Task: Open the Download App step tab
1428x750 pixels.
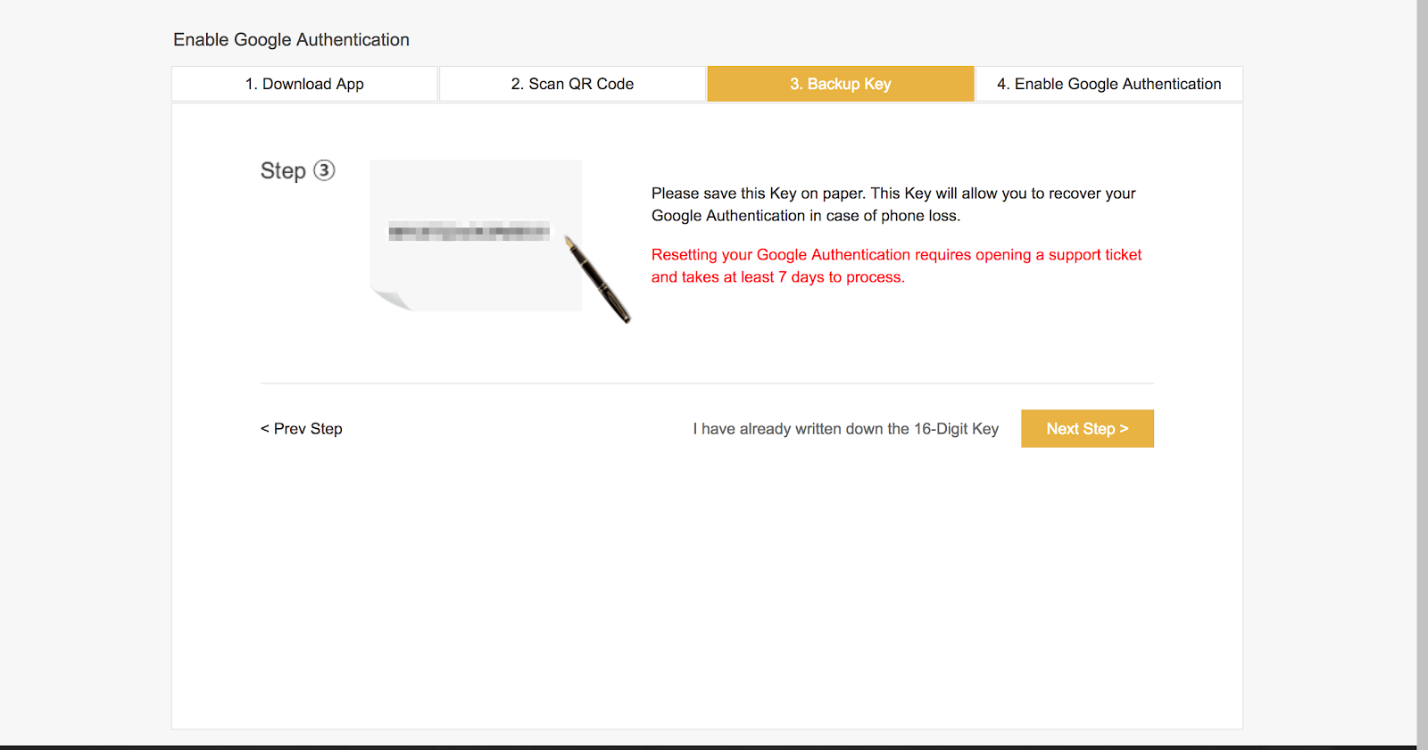Action: [304, 84]
